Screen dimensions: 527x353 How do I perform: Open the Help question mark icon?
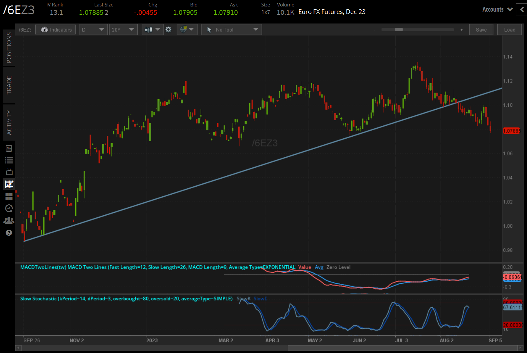click(9, 233)
